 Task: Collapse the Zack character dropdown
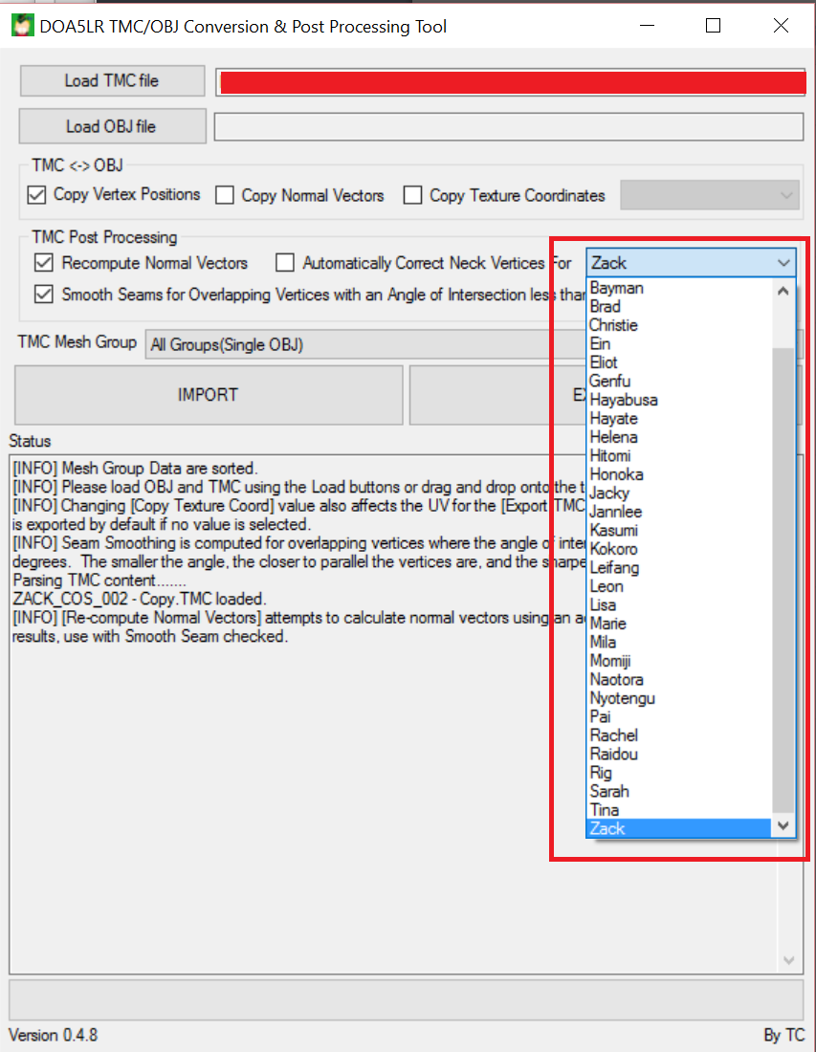pos(783,263)
